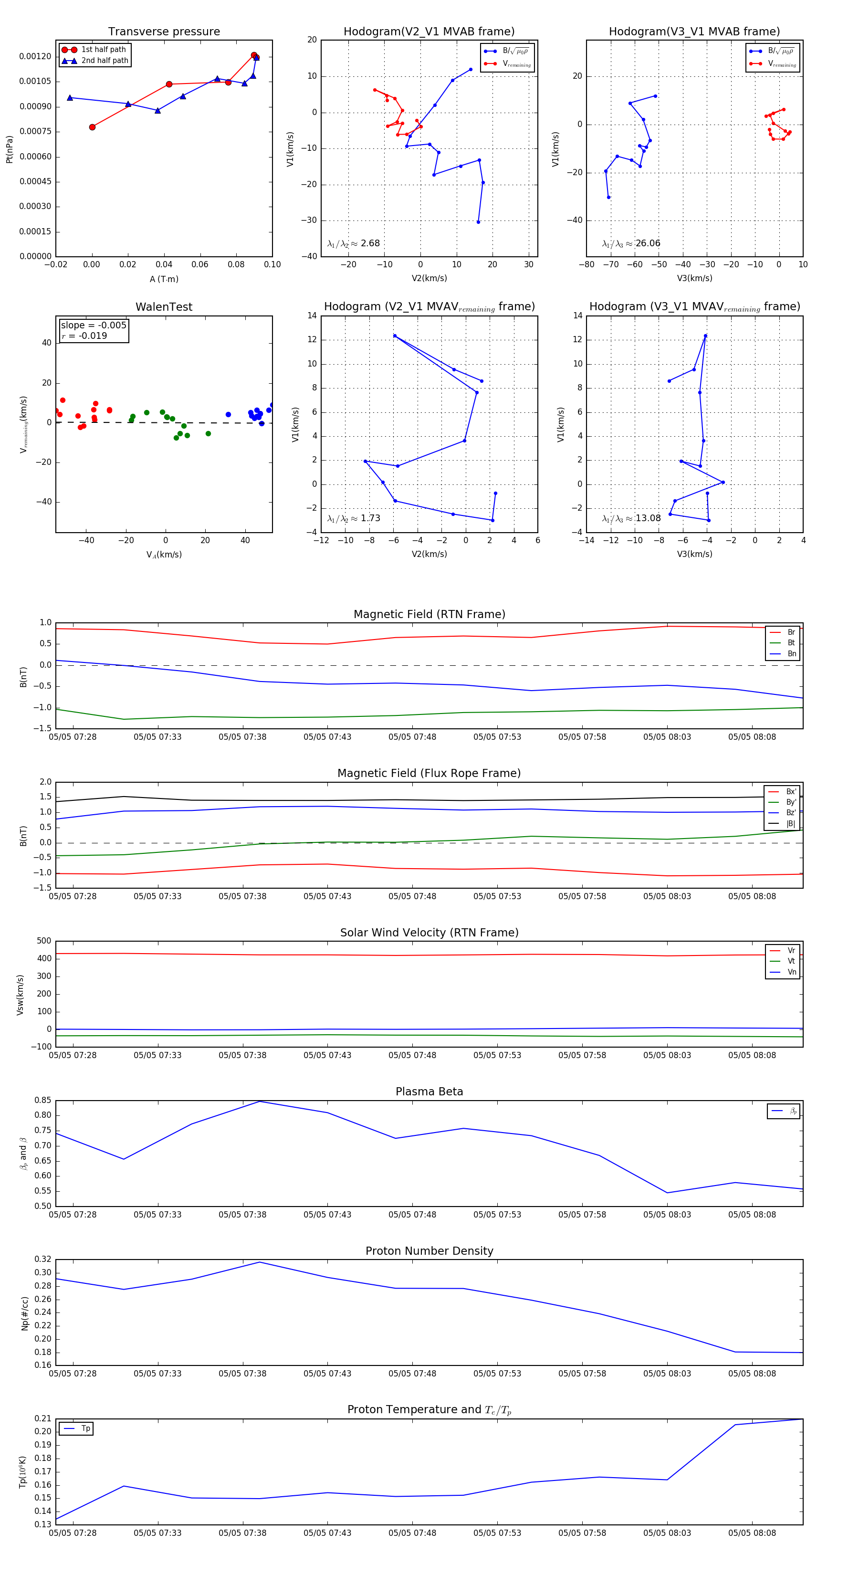Click the 'Magnetic Field (RTN Frame)' title
The width and height of the screenshot is (859, 1575).
click(x=429, y=614)
